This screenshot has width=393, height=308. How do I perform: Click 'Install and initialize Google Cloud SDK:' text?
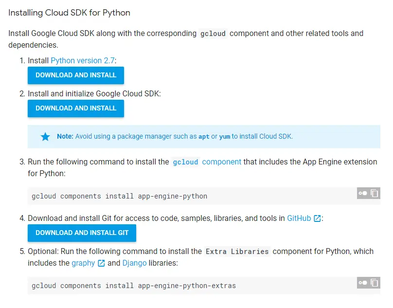point(94,93)
